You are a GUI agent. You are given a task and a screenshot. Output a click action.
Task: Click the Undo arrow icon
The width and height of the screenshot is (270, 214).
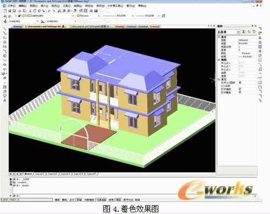(49, 11)
